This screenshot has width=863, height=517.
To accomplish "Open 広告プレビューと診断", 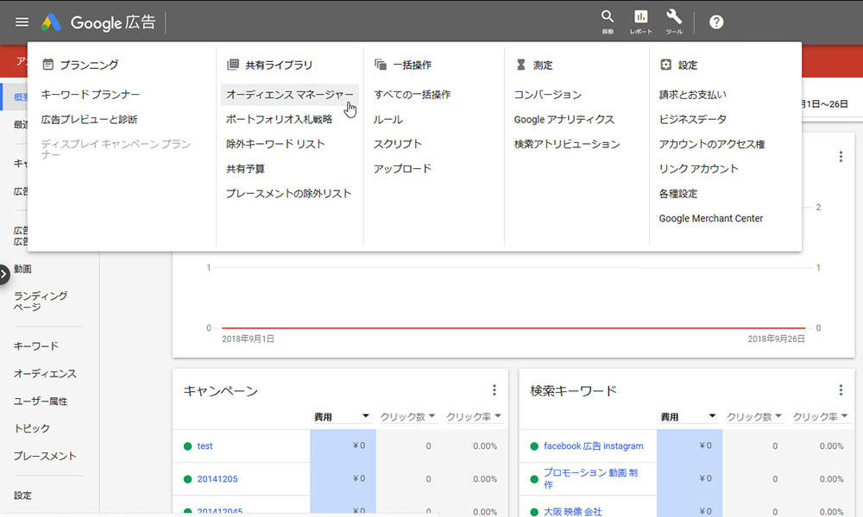I will coord(89,119).
